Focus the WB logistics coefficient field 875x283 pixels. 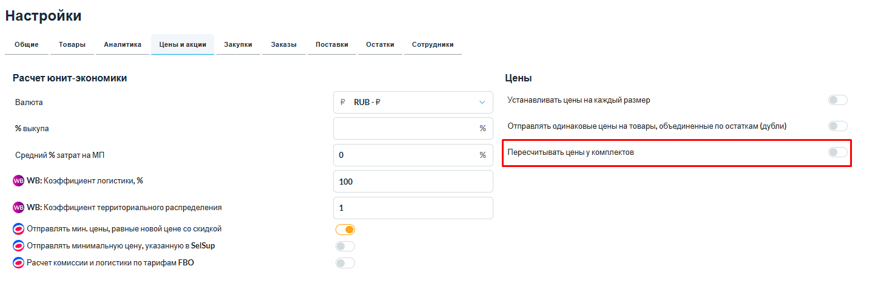413,182
